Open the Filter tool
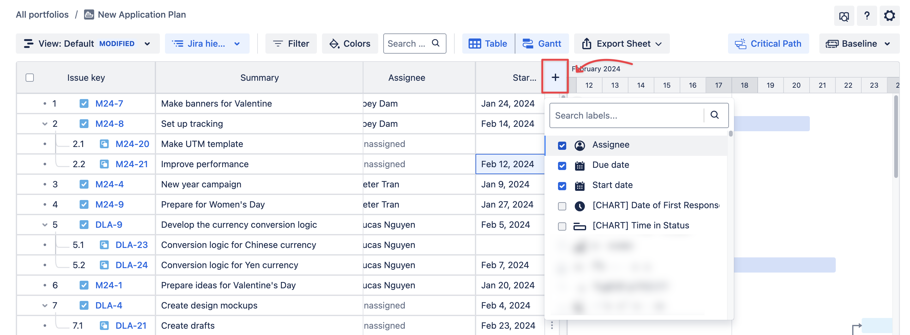Viewport: 910px width, 335px height. pyautogui.click(x=291, y=44)
